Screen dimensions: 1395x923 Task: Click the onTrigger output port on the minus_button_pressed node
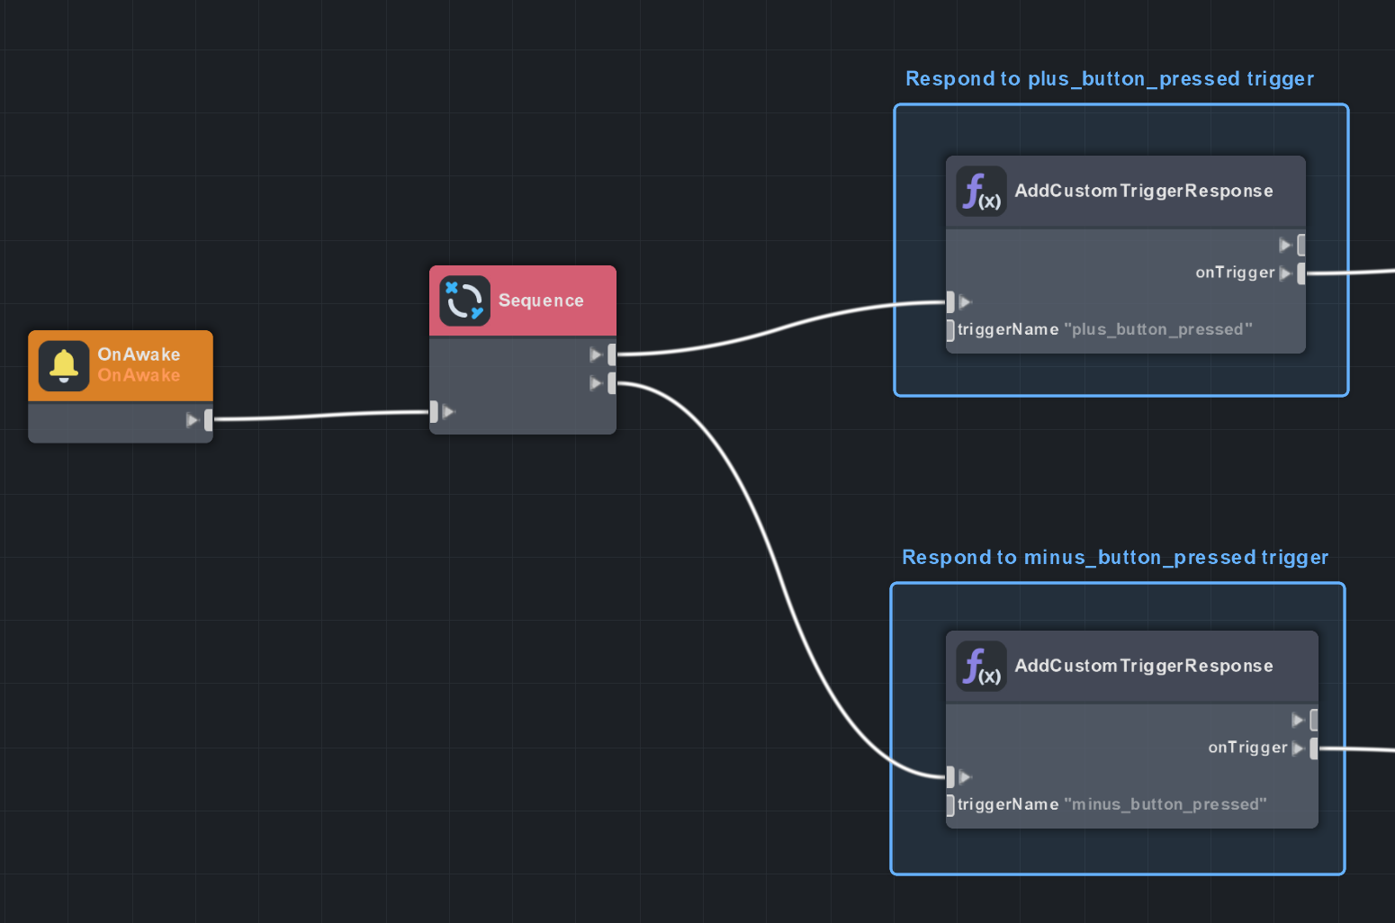coord(1313,748)
